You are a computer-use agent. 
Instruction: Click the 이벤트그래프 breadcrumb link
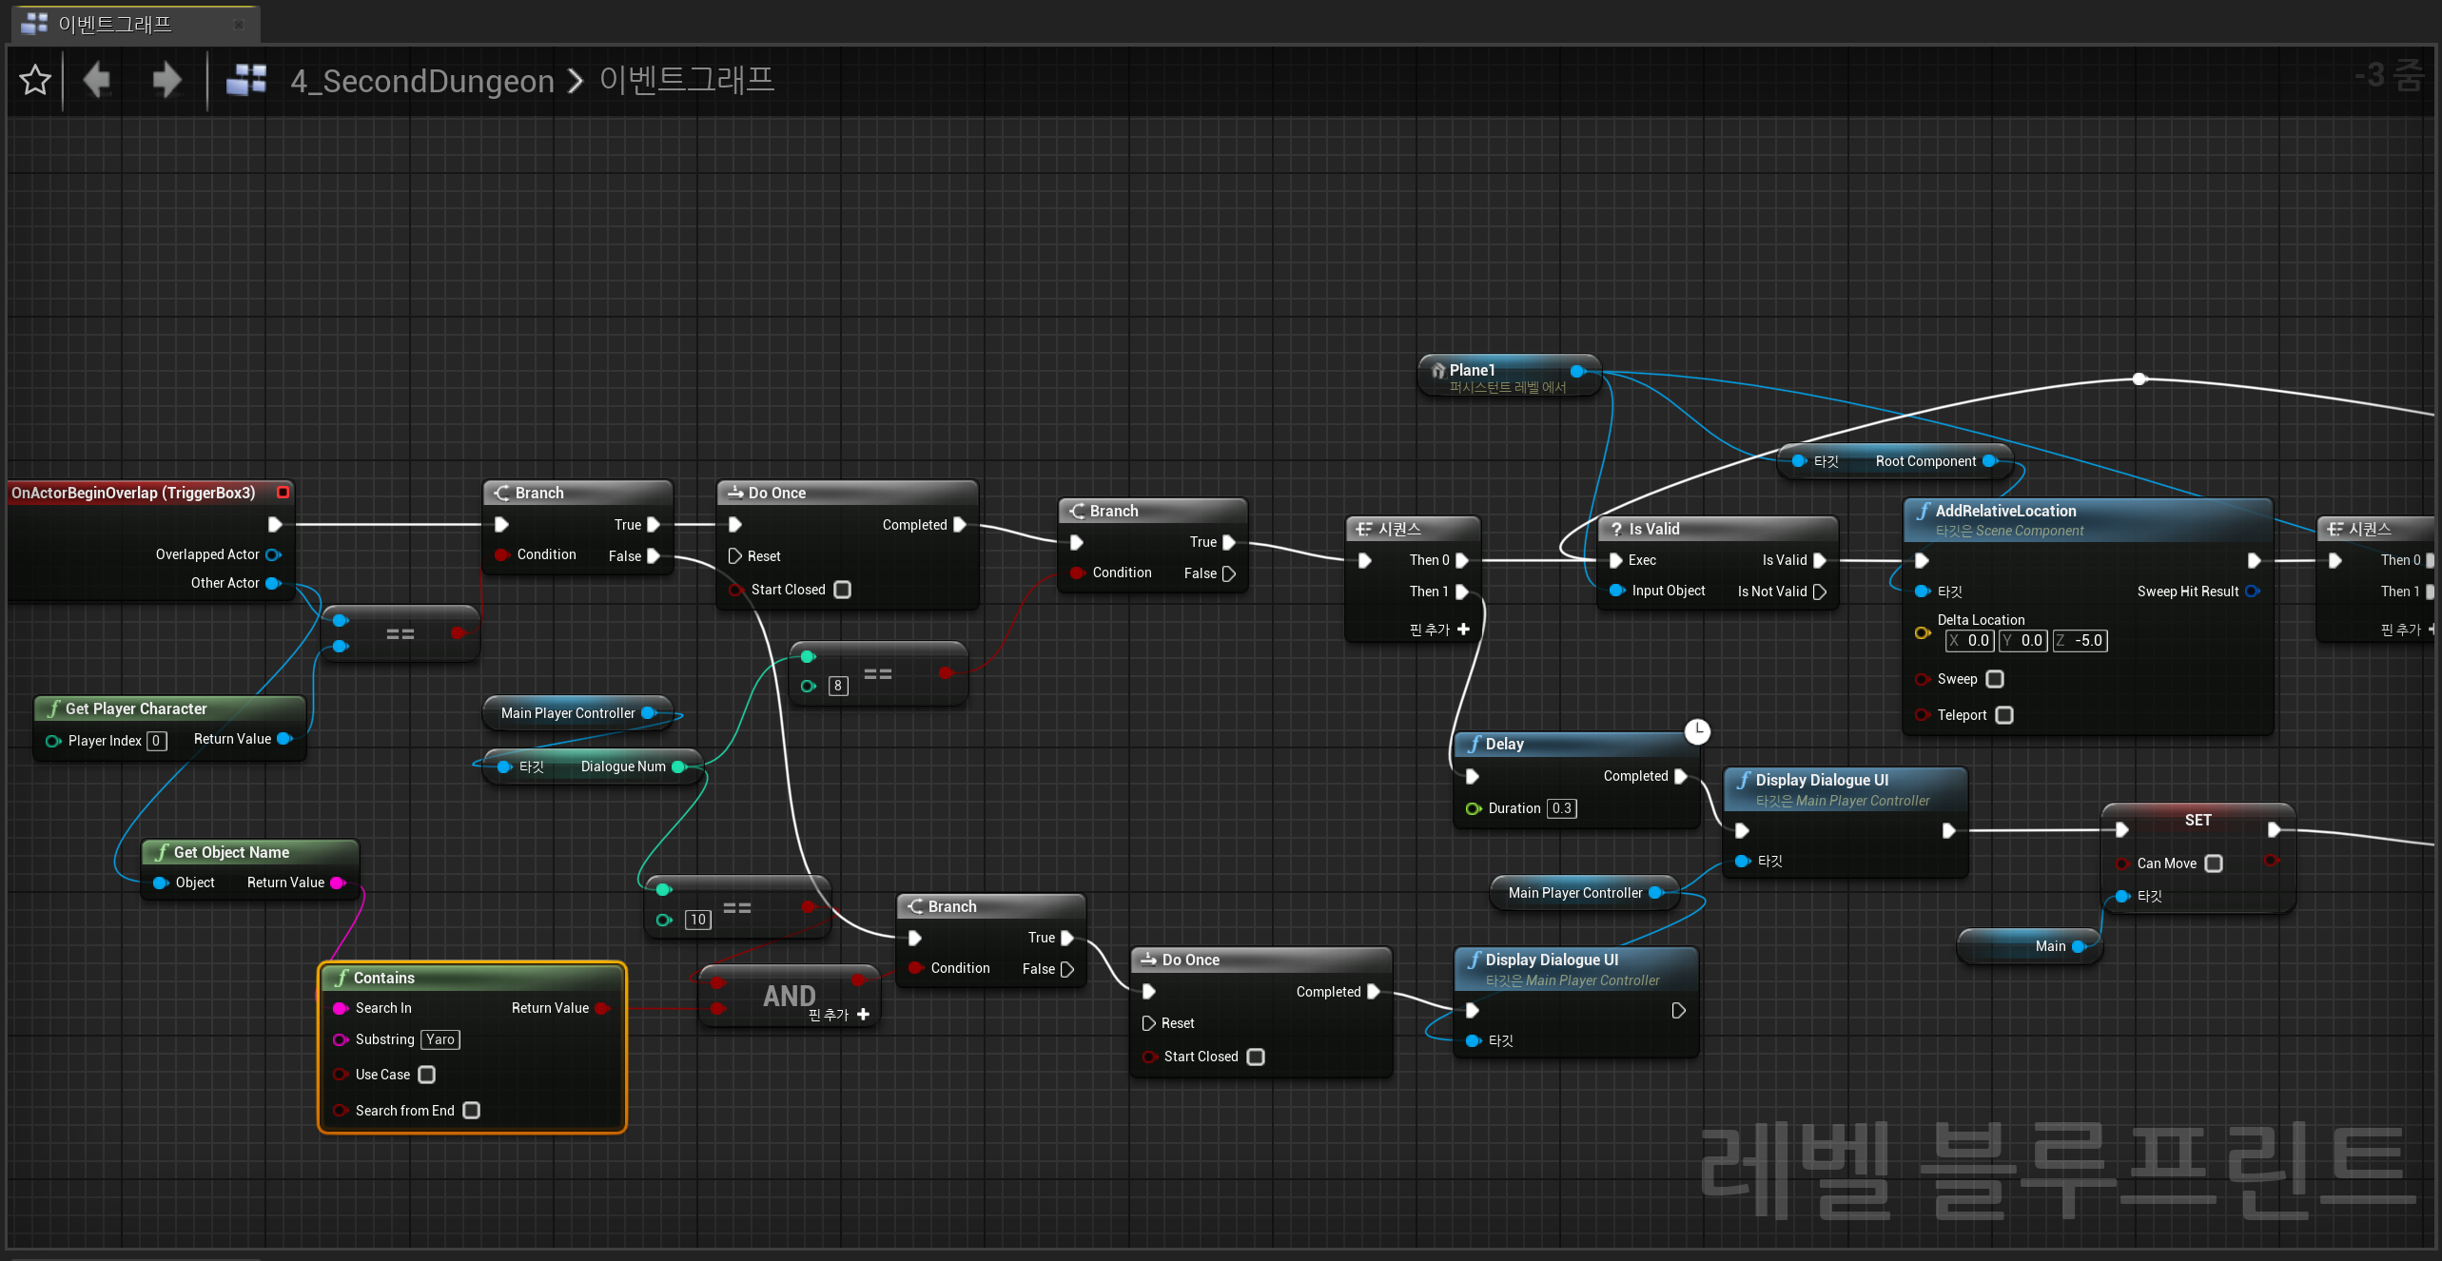(687, 81)
